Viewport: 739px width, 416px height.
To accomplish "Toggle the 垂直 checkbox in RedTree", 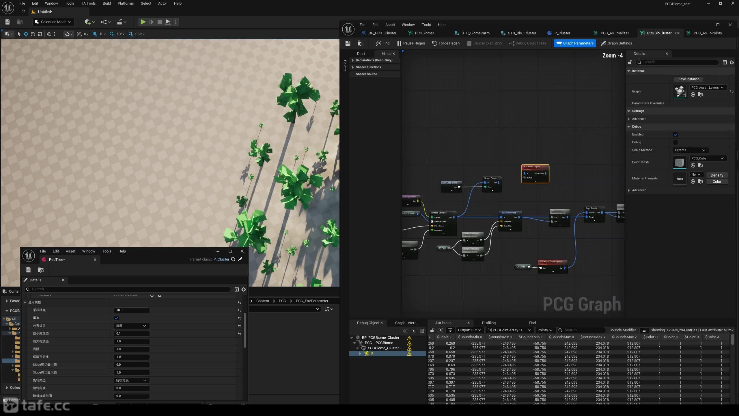I will (116, 318).
